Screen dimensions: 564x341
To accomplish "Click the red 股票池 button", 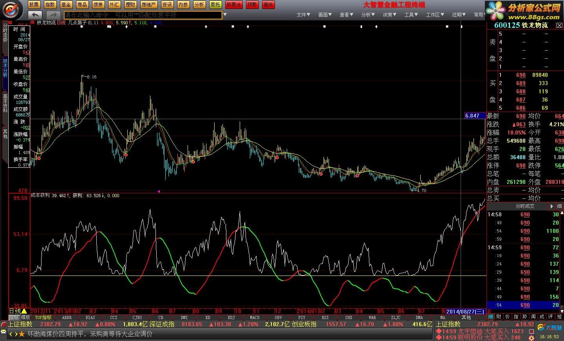I will pyautogui.click(x=234, y=5).
